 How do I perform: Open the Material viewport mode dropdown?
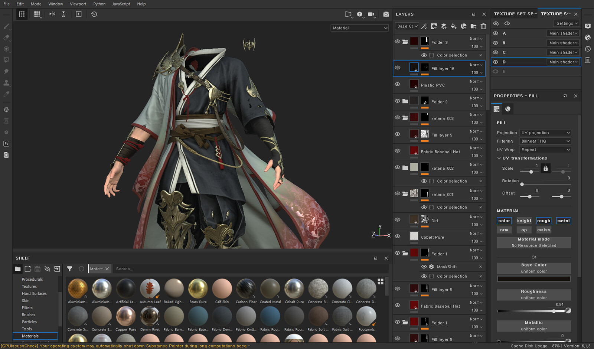click(x=359, y=28)
